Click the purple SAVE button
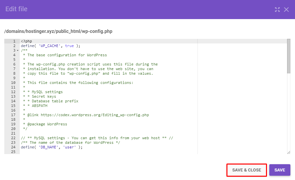Viewport: 295px width, 180px height. [x=280, y=170]
